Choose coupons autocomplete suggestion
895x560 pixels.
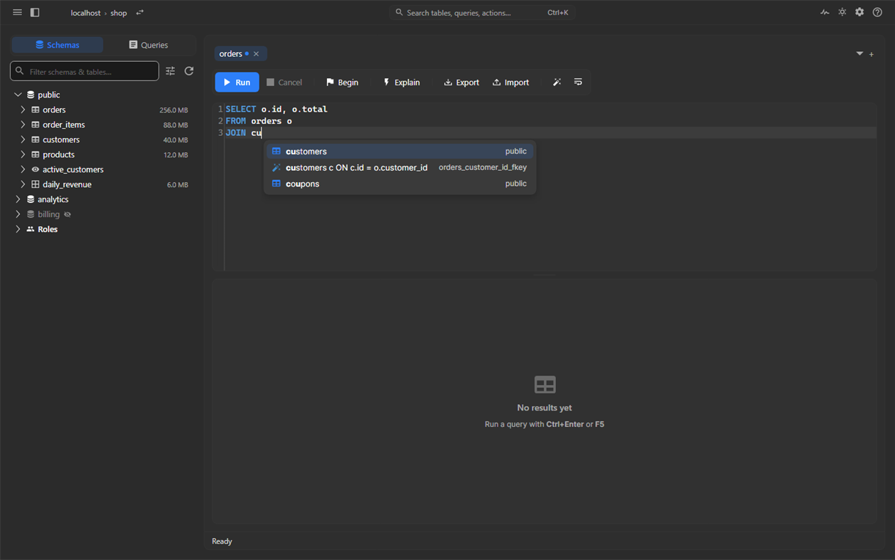(400, 184)
